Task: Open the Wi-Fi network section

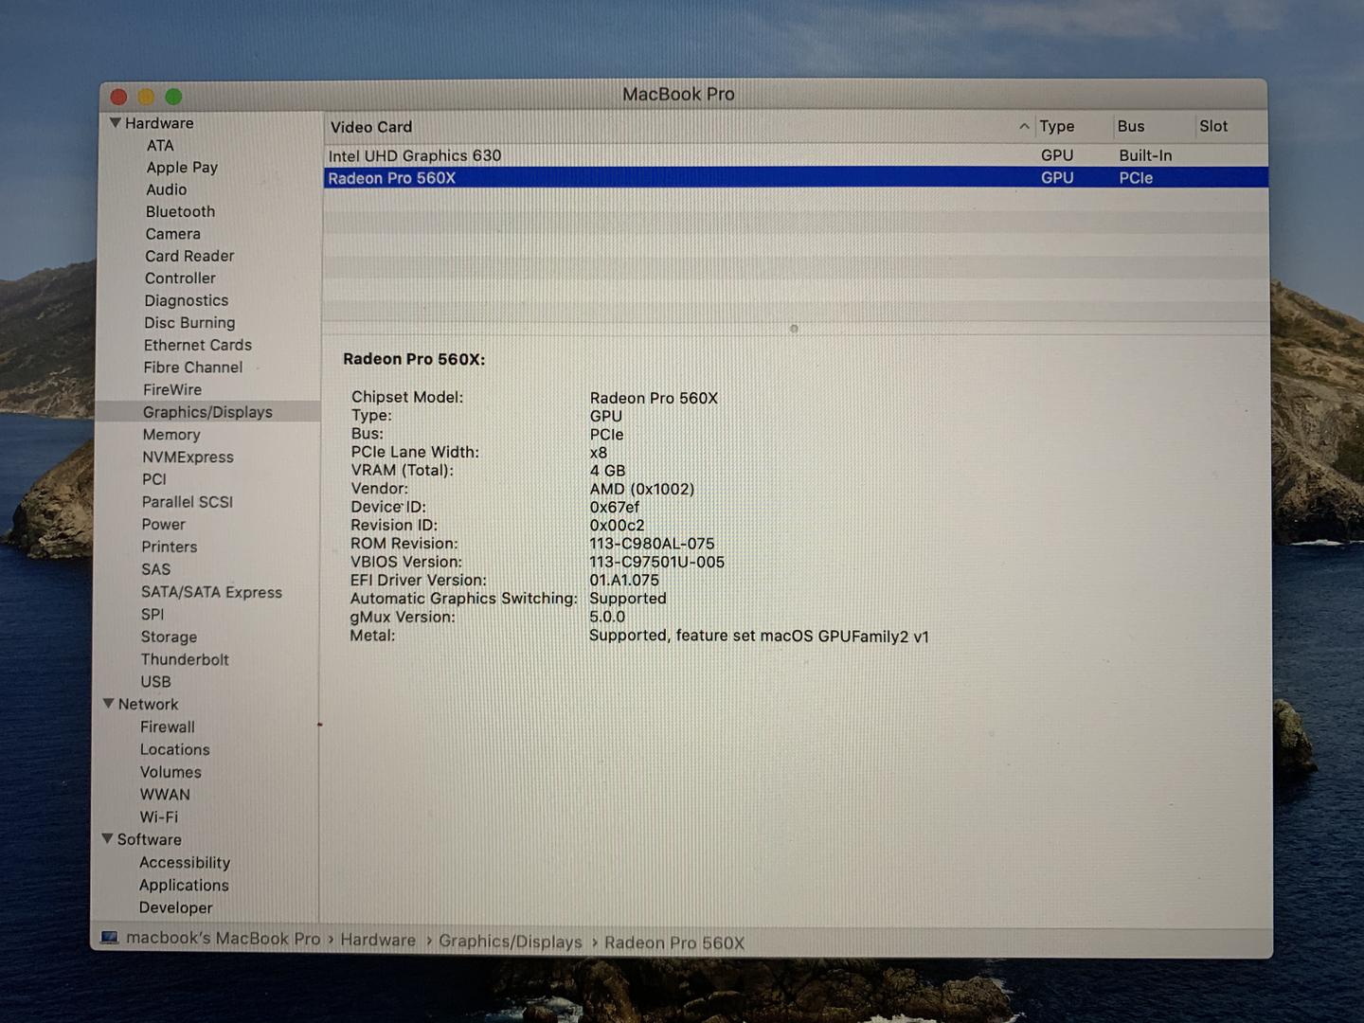Action: tap(158, 817)
